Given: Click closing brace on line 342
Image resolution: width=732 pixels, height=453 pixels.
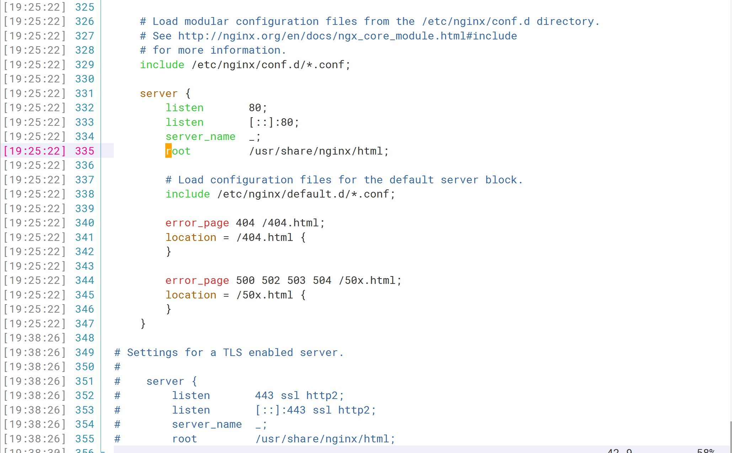Looking at the screenshot, I should (x=169, y=252).
